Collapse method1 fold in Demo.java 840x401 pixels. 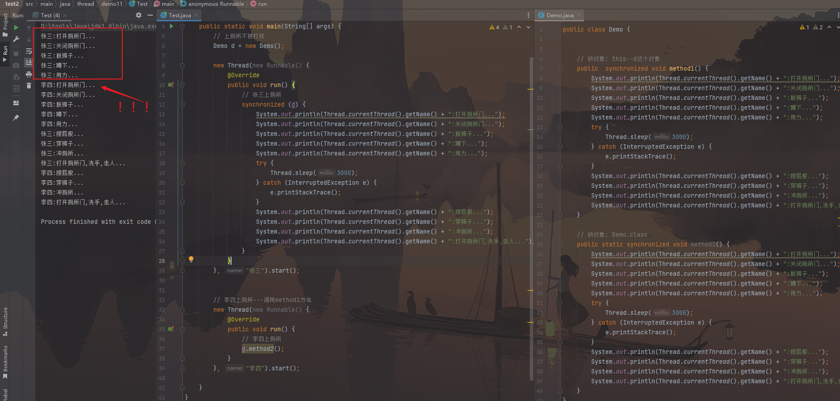tap(560, 69)
